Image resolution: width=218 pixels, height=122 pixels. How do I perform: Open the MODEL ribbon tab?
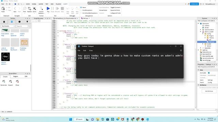coord(34,4)
